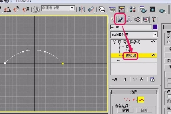Screen dimensions: 171x114
Task: Open the Curve Editor icon
Action: (112, 10)
